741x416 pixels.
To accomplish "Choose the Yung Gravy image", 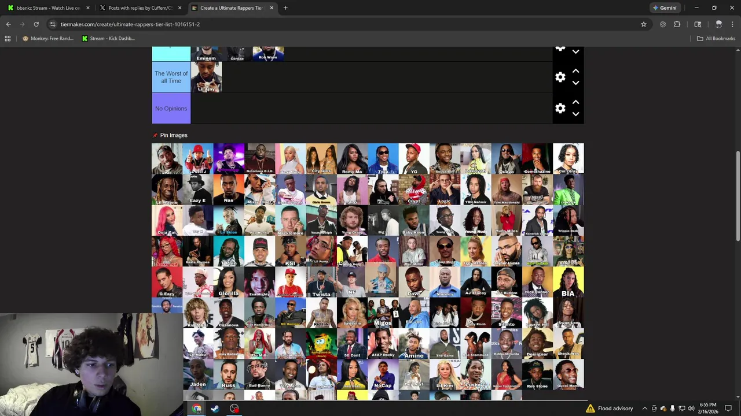I will click(x=352, y=220).
